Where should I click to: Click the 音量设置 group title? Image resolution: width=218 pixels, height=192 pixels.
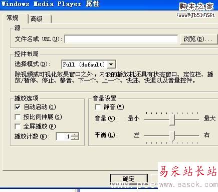(105, 98)
